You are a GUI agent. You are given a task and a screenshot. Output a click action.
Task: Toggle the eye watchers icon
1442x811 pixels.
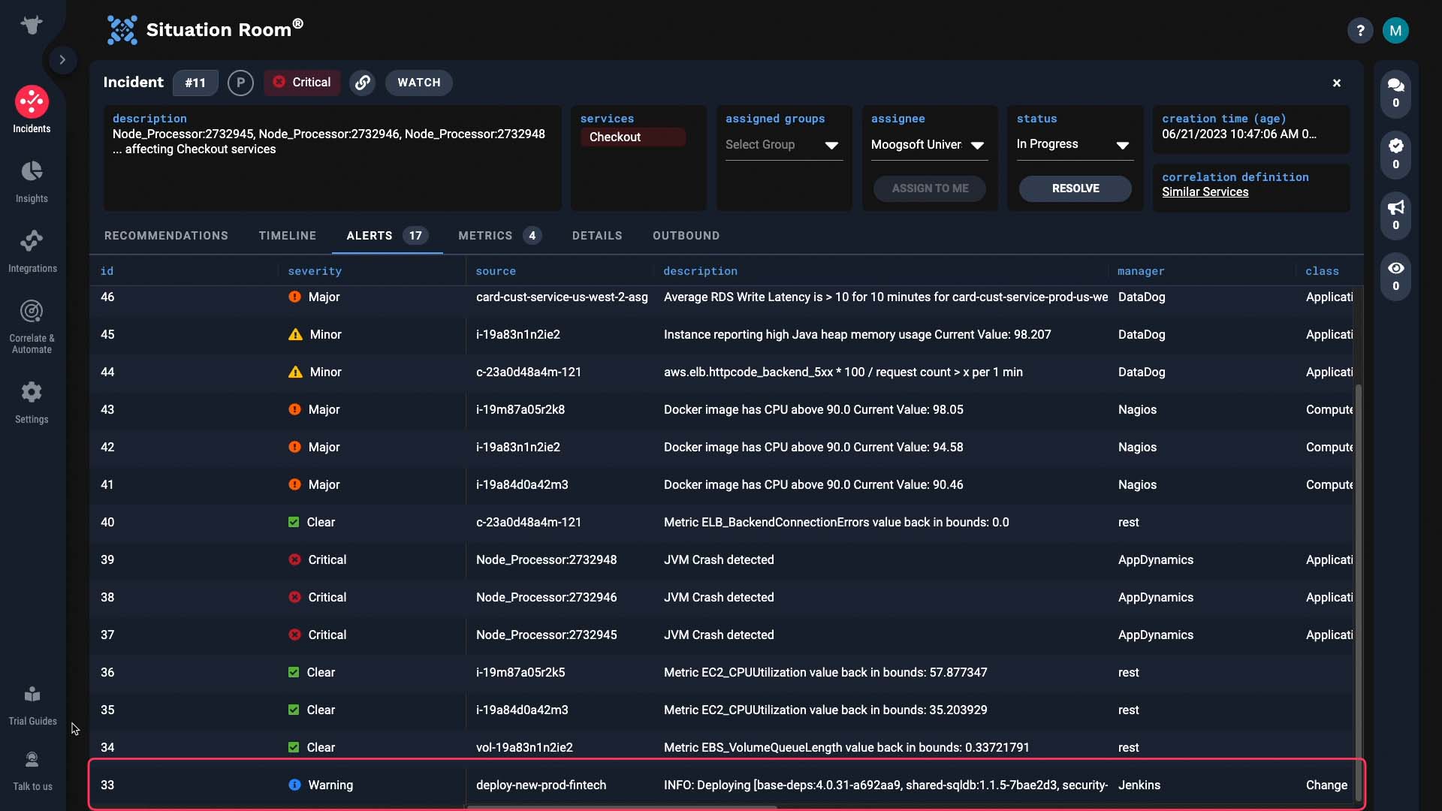1395,268
